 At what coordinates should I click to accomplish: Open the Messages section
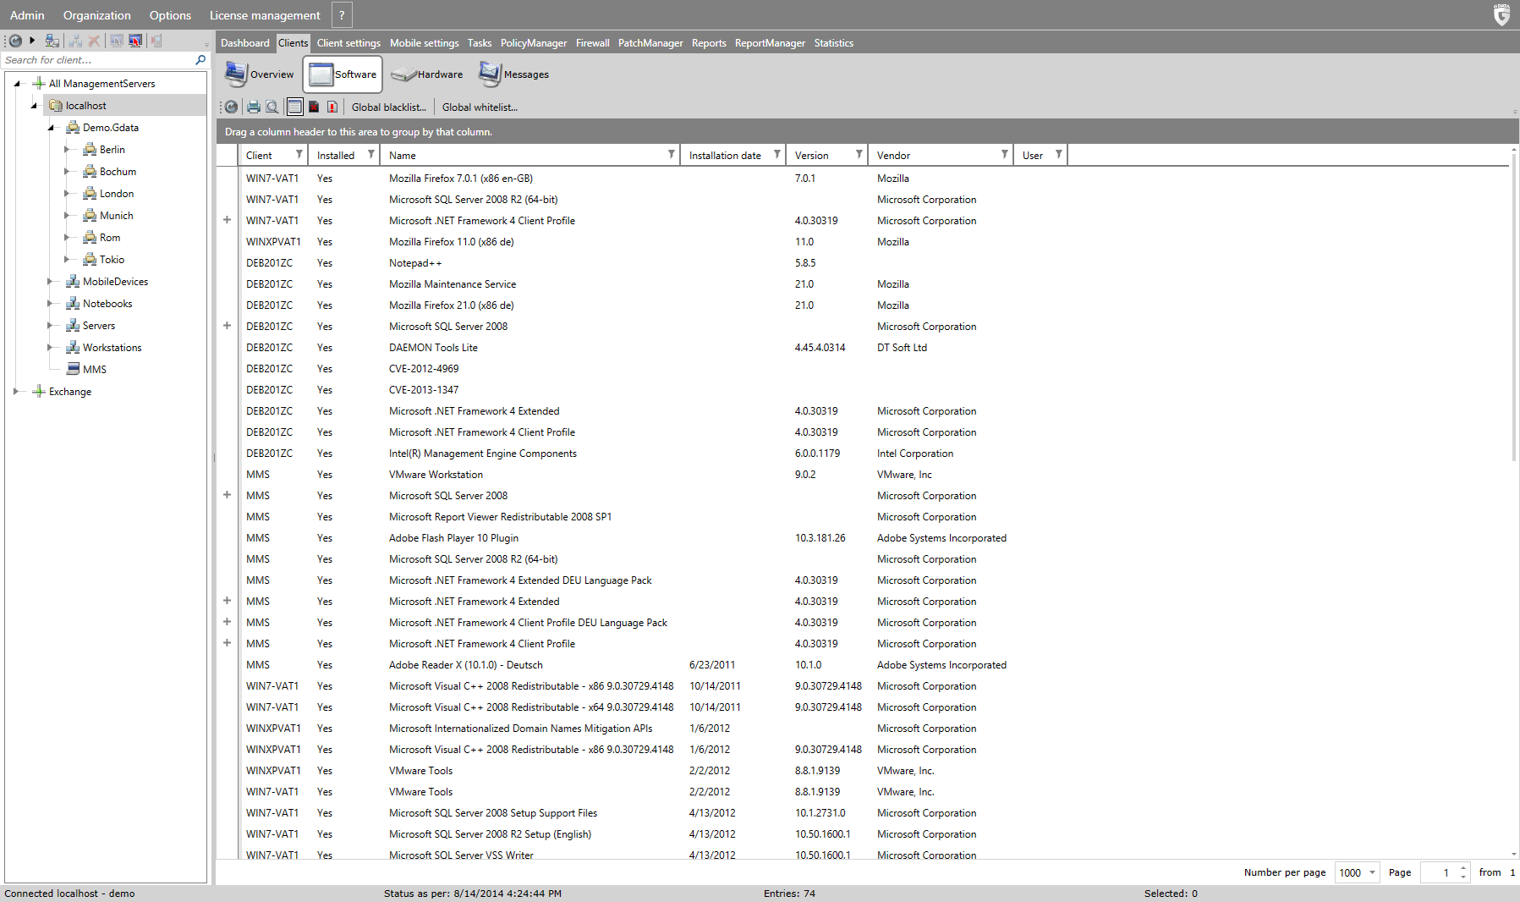coord(514,74)
